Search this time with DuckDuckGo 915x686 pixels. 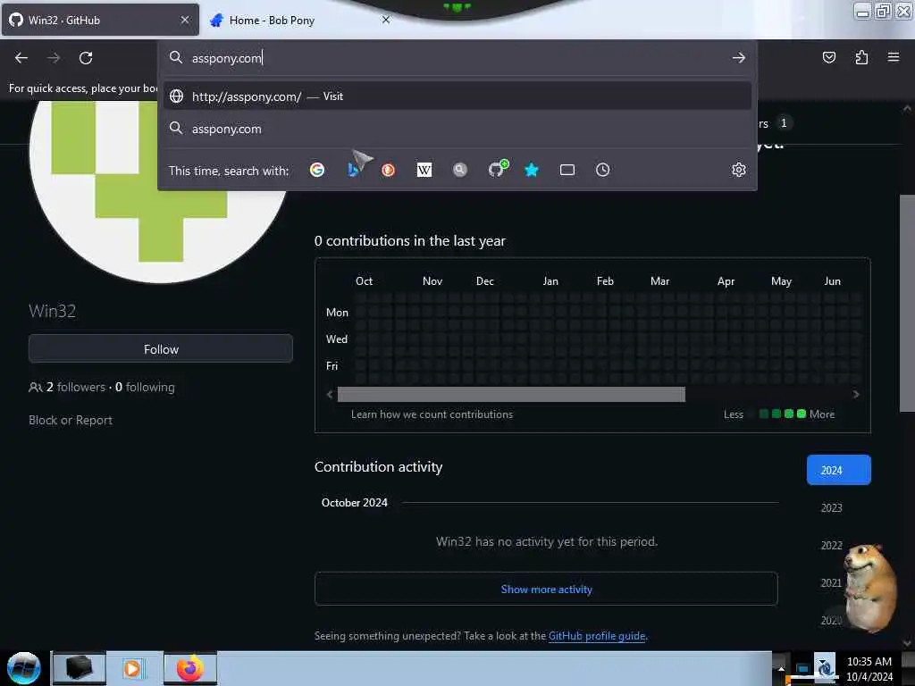[388, 170]
